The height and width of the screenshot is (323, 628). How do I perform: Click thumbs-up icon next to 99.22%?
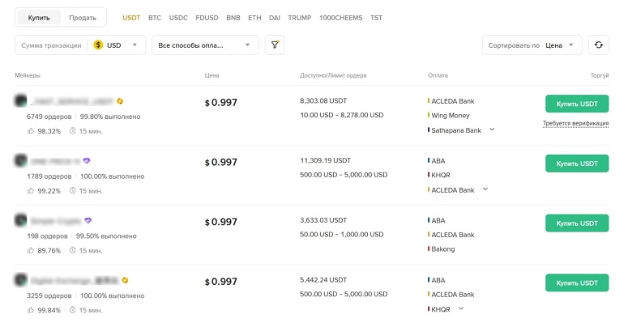tap(31, 190)
